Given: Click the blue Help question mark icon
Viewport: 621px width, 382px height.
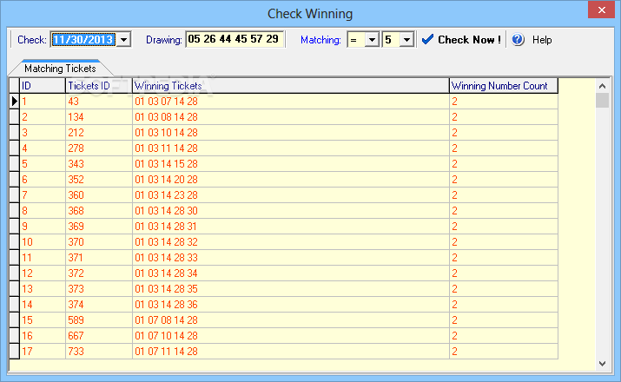Looking at the screenshot, I should pyautogui.click(x=518, y=40).
